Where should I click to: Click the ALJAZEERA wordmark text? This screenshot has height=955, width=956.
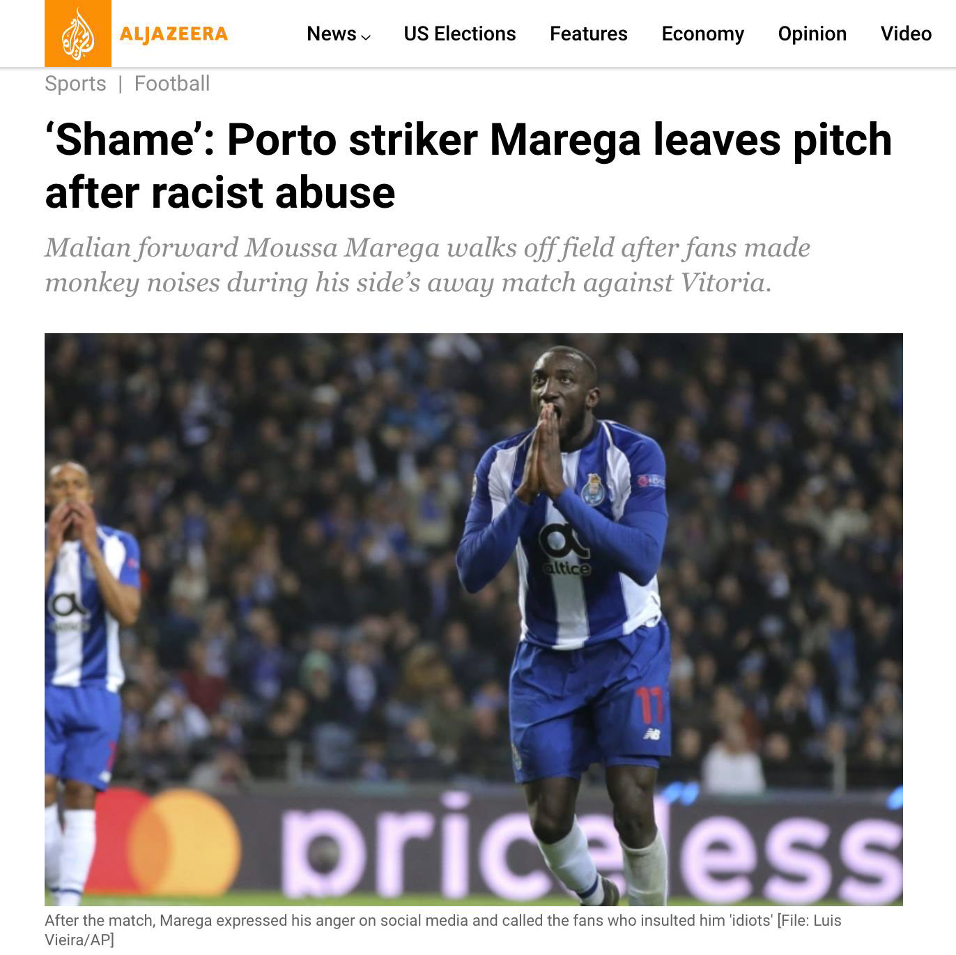pyautogui.click(x=174, y=34)
